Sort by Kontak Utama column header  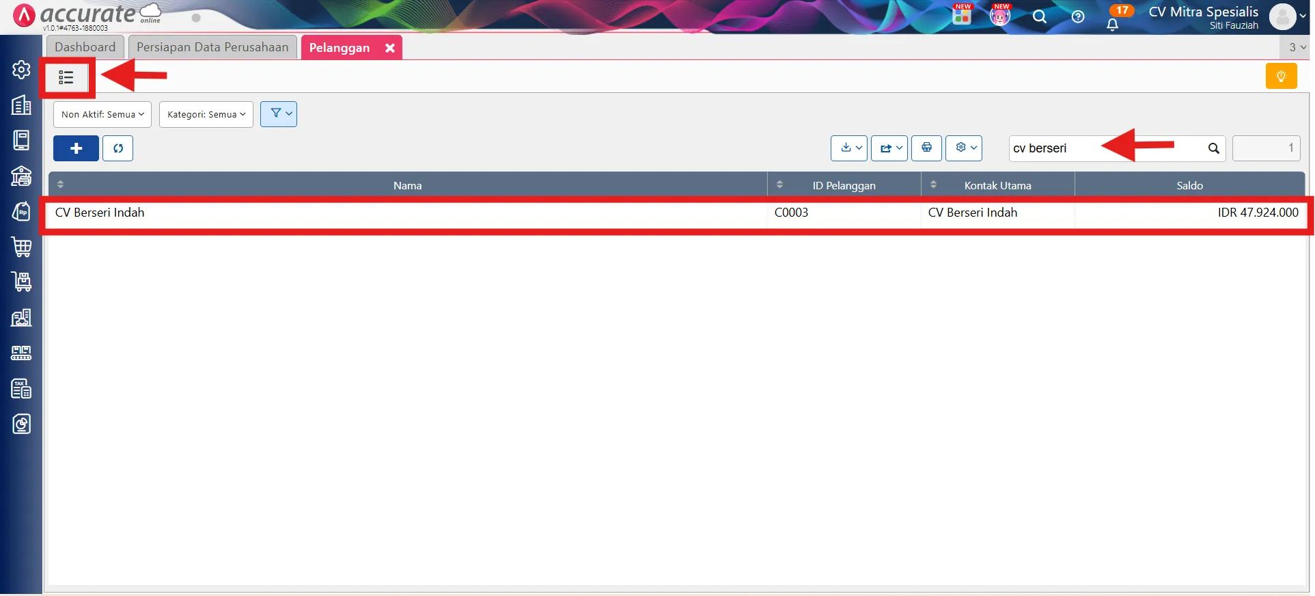pos(998,185)
